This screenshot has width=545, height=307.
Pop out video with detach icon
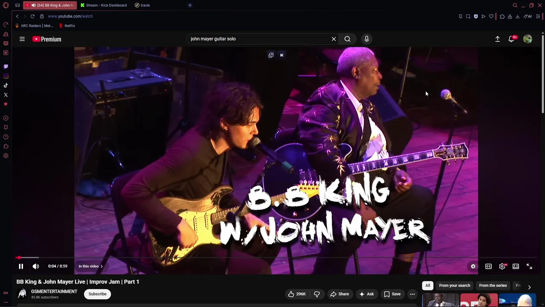pos(271,55)
